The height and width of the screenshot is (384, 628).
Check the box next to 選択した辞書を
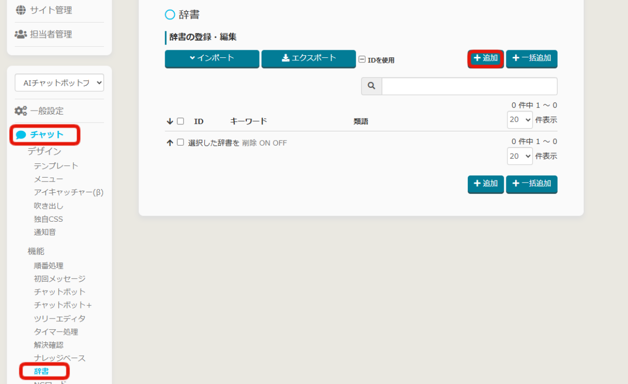coord(180,143)
